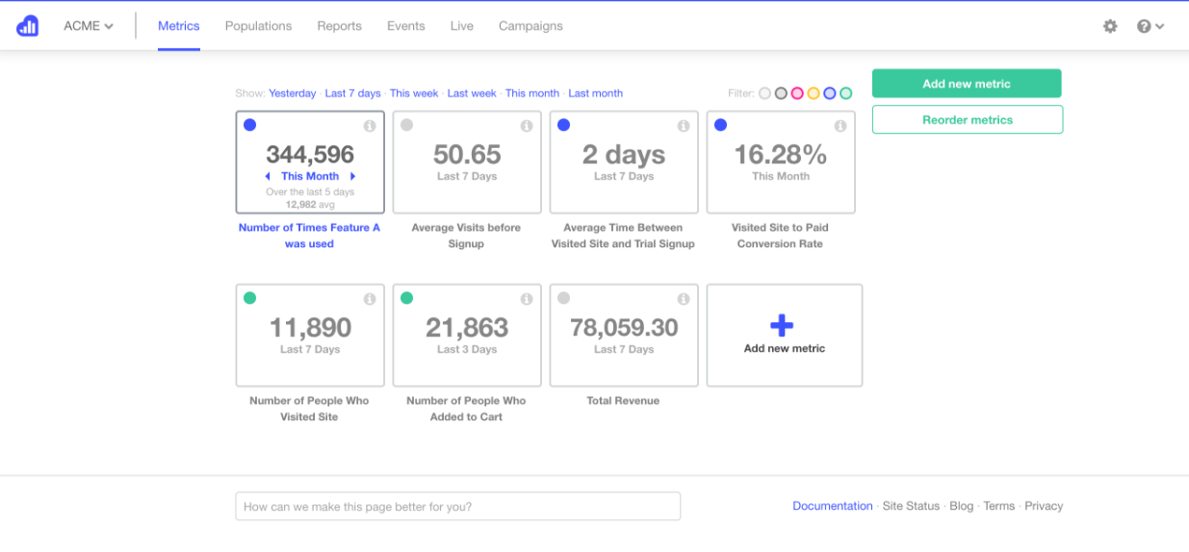The width and height of the screenshot is (1189, 552).
Task: Open the Site Status footer link
Action: [x=911, y=506]
